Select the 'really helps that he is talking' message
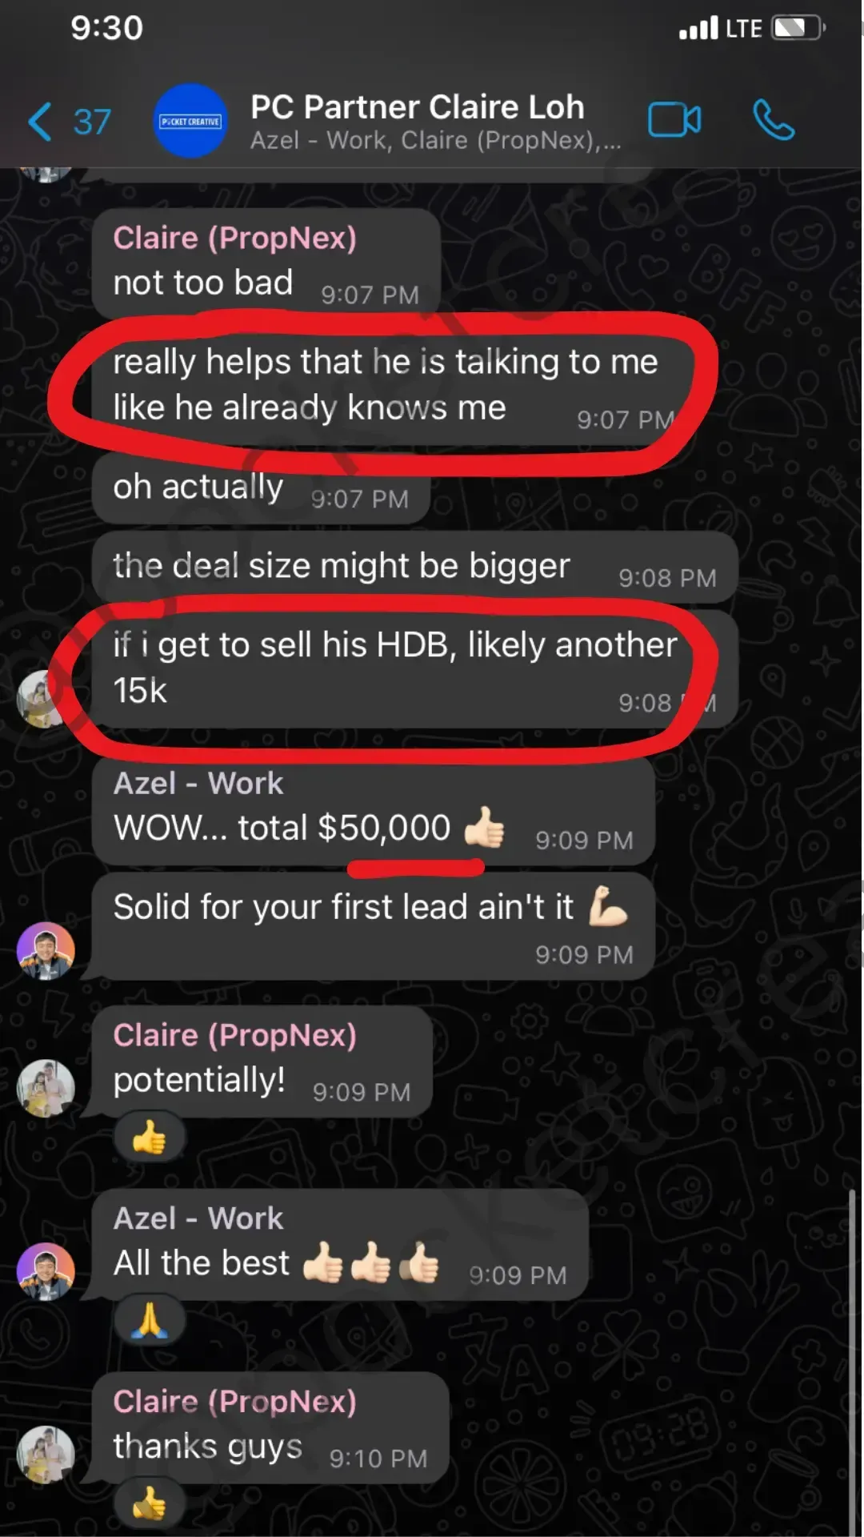Screen dimensions: 864x1537 tap(392, 386)
